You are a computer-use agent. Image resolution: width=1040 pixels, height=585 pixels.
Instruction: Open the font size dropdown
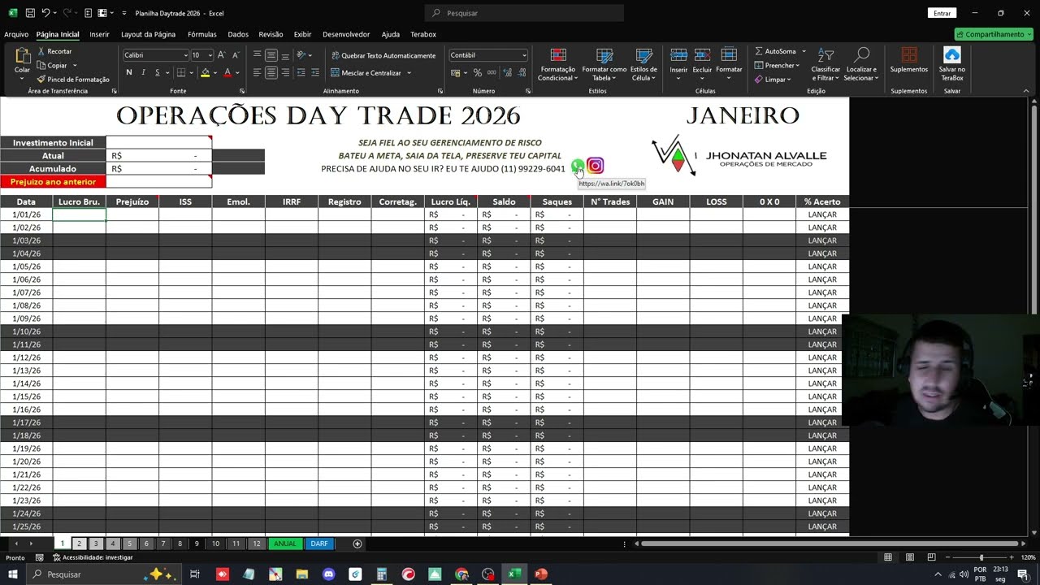click(x=210, y=55)
